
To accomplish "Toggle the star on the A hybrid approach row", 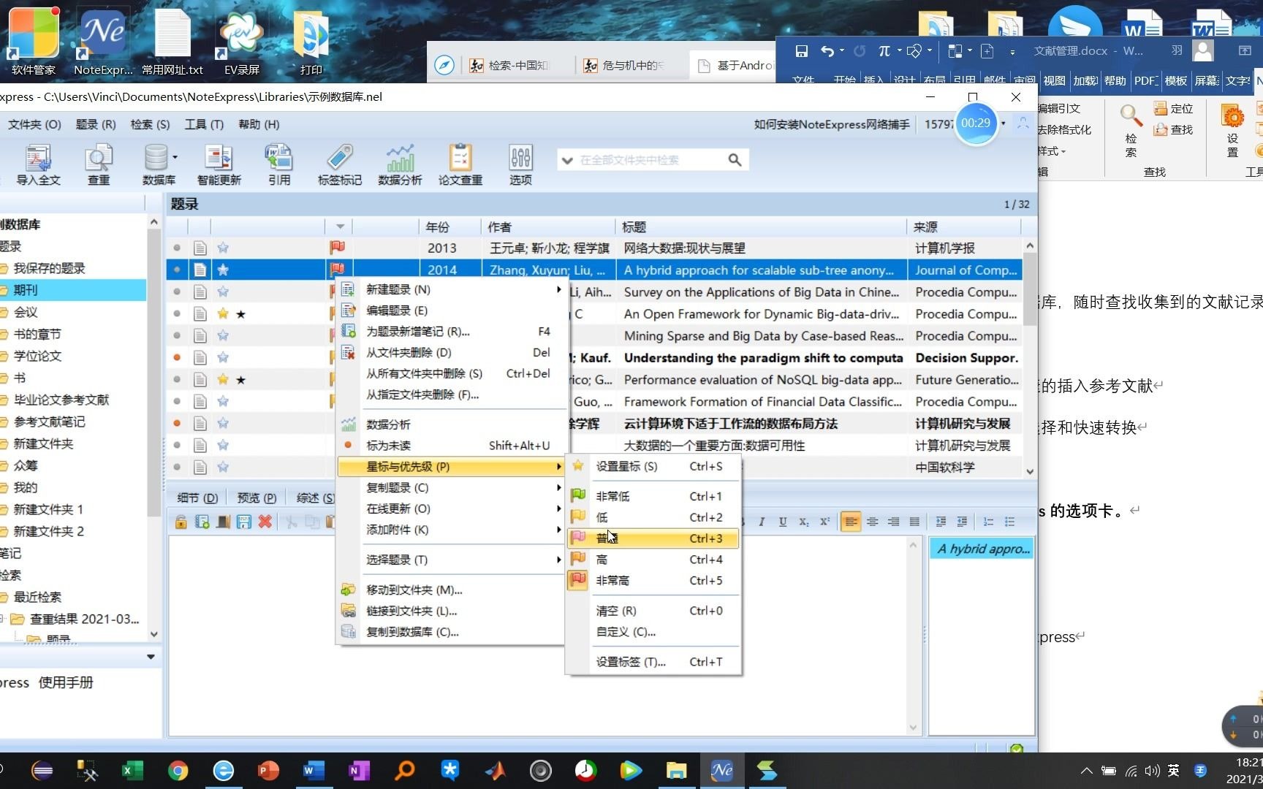I will pos(223,270).
